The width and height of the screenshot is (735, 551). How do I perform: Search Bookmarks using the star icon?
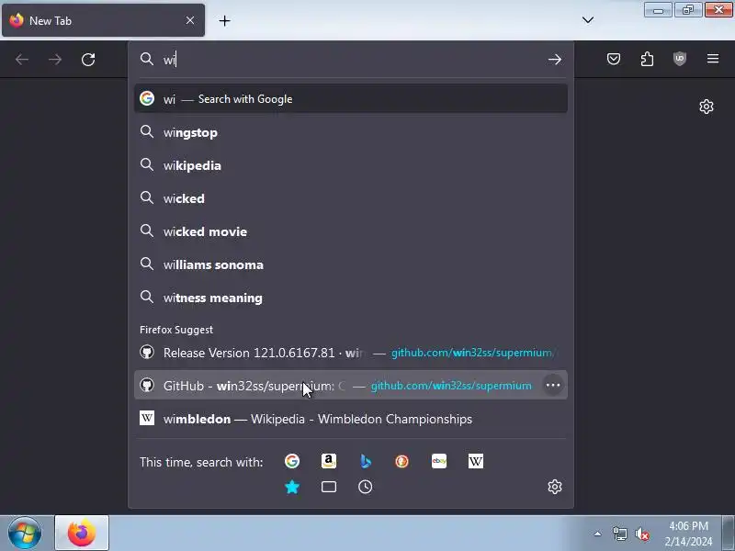[292, 488]
